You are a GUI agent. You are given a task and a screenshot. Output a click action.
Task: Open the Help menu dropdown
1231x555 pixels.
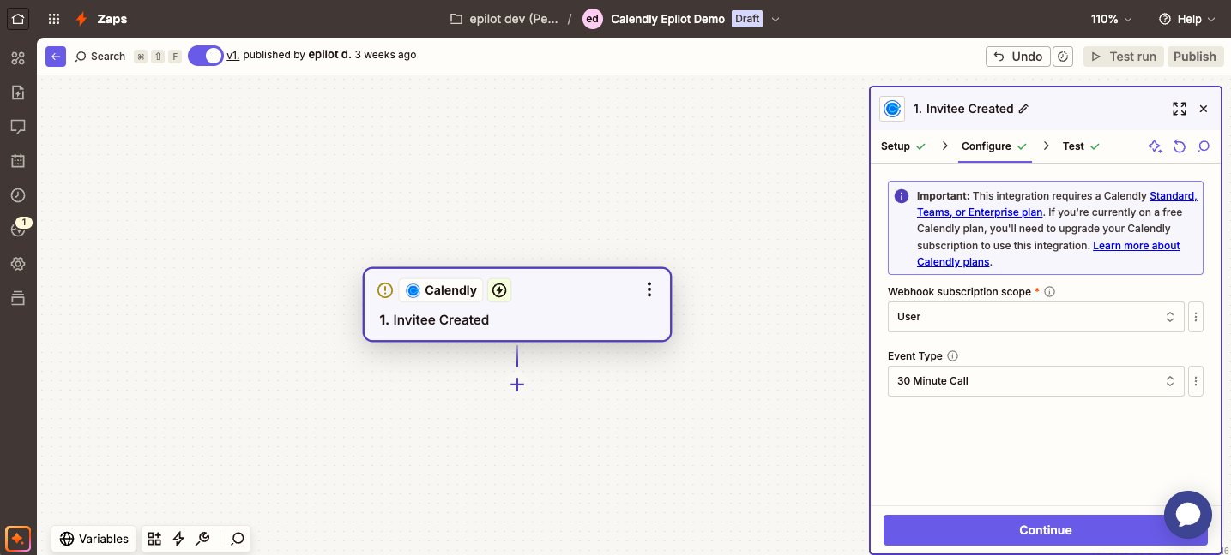1187,19
